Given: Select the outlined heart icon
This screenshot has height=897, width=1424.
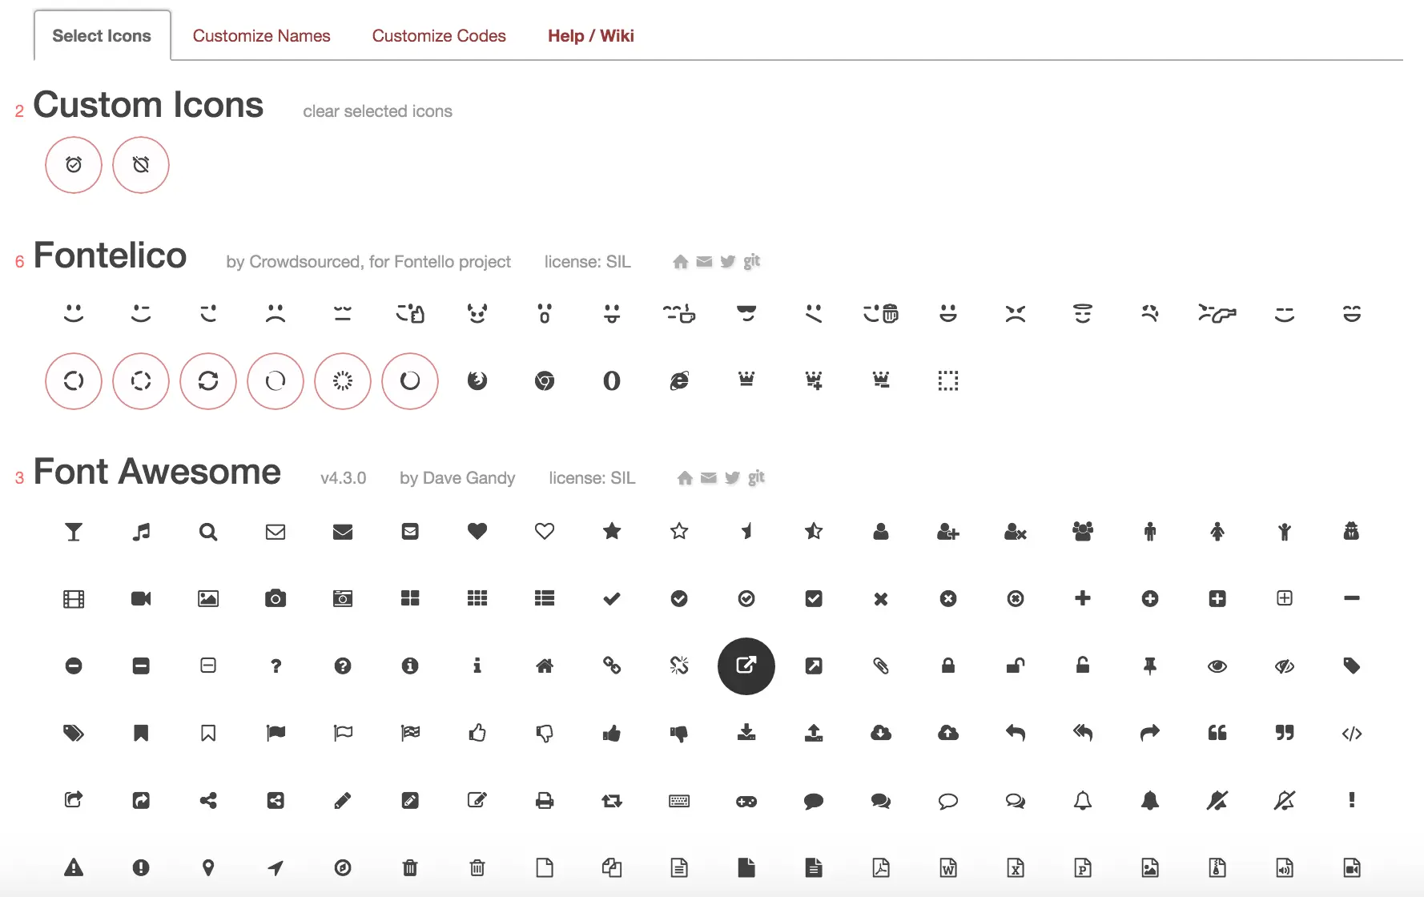Looking at the screenshot, I should pyautogui.click(x=545, y=532).
